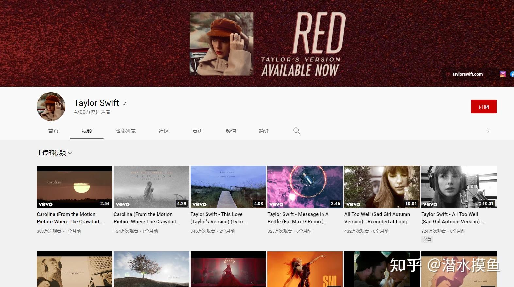Click RED album cover in banner
This screenshot has width=514, height=287.
(221, 43)
